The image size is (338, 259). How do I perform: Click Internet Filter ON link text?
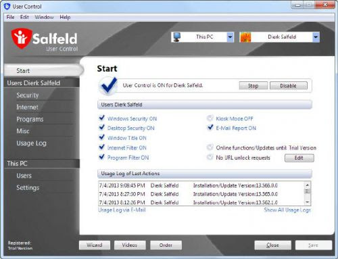(x=127, y=148)
